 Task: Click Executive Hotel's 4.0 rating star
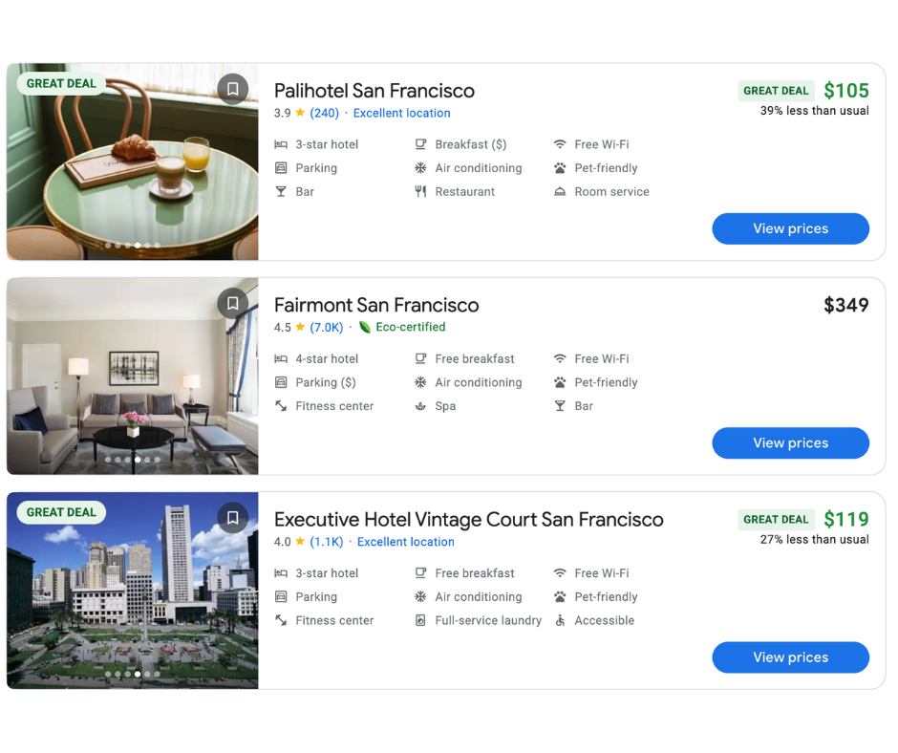[300, 541]
